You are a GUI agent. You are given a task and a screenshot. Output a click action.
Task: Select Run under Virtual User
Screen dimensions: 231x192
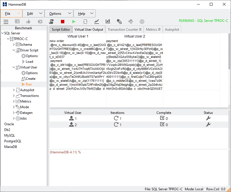pos(29,84)
